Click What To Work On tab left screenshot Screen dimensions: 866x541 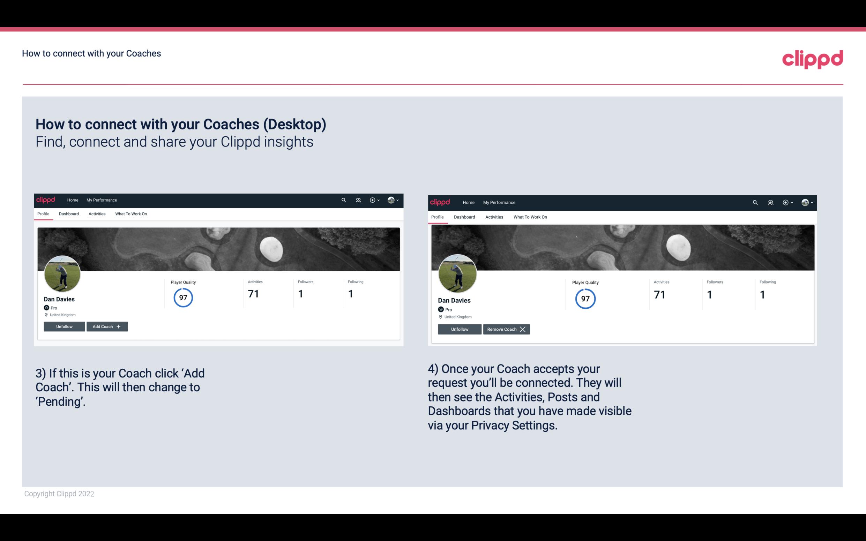click(x=131, y=214)
